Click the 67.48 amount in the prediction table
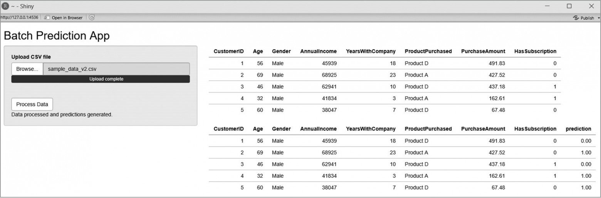 pyautogui.click(x=497, y=188)
